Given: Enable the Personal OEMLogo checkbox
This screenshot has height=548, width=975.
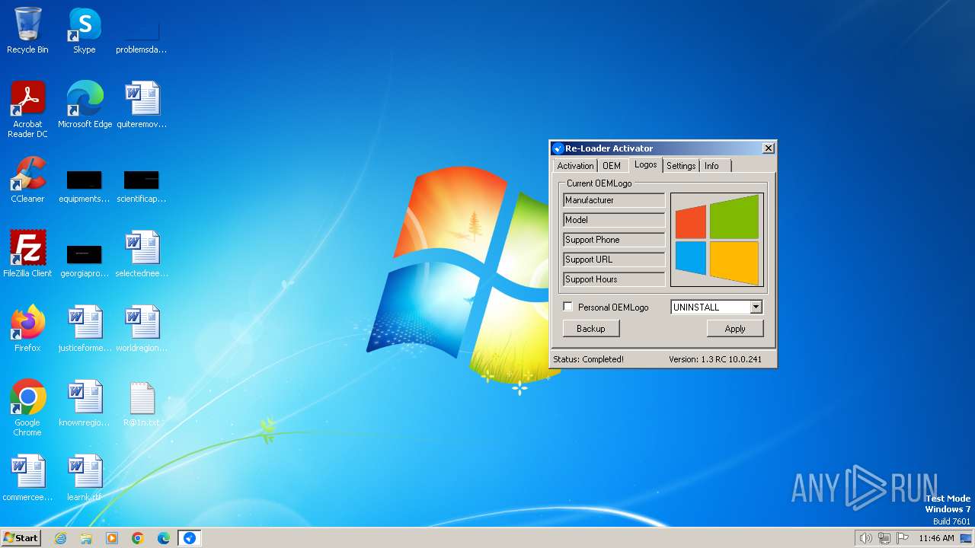Looking at the screenshot, I should pyautogui.click(x=567, y=307).
